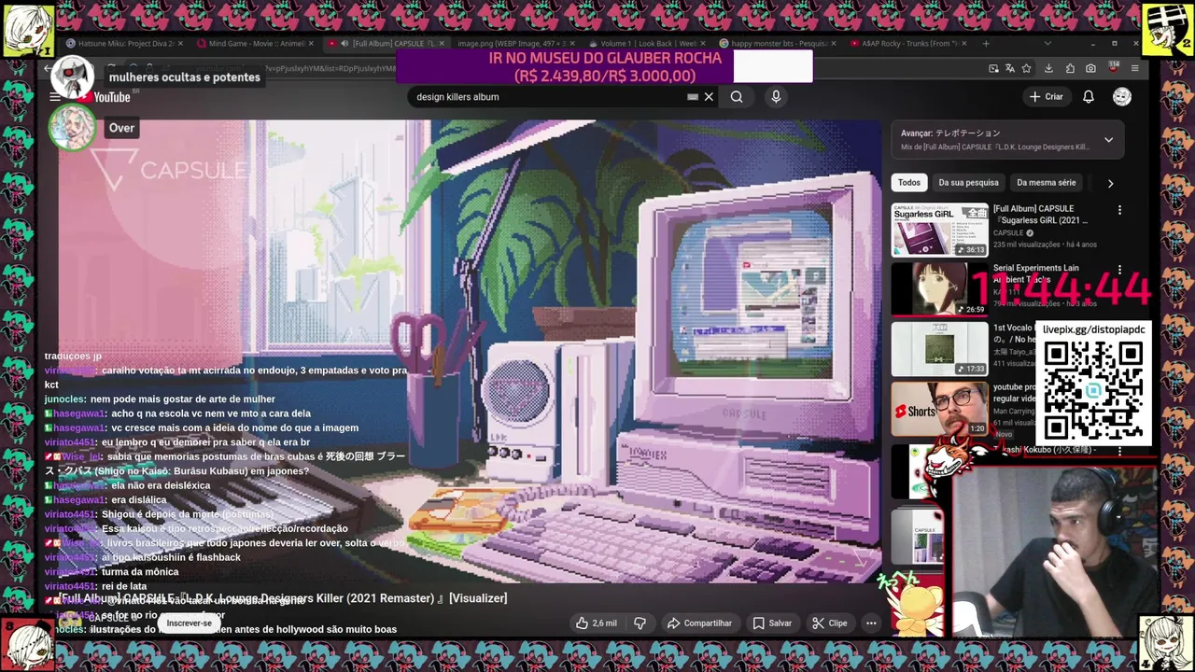The height and width of the screenshot is (672, 1195).
Task: Open options for Serial Experiments Lain video
Action: (x=1119, y=270)
